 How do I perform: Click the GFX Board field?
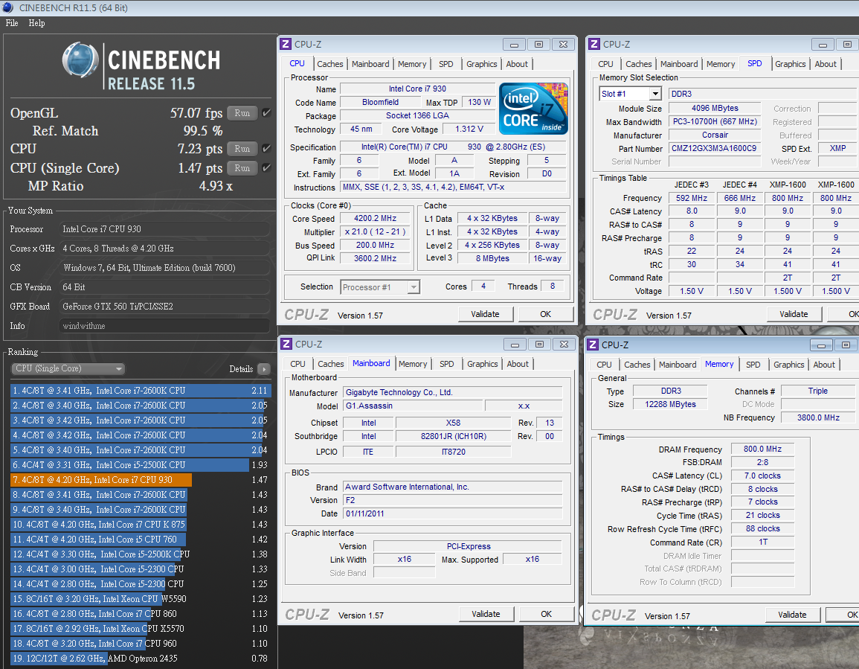tap(164, 307)
